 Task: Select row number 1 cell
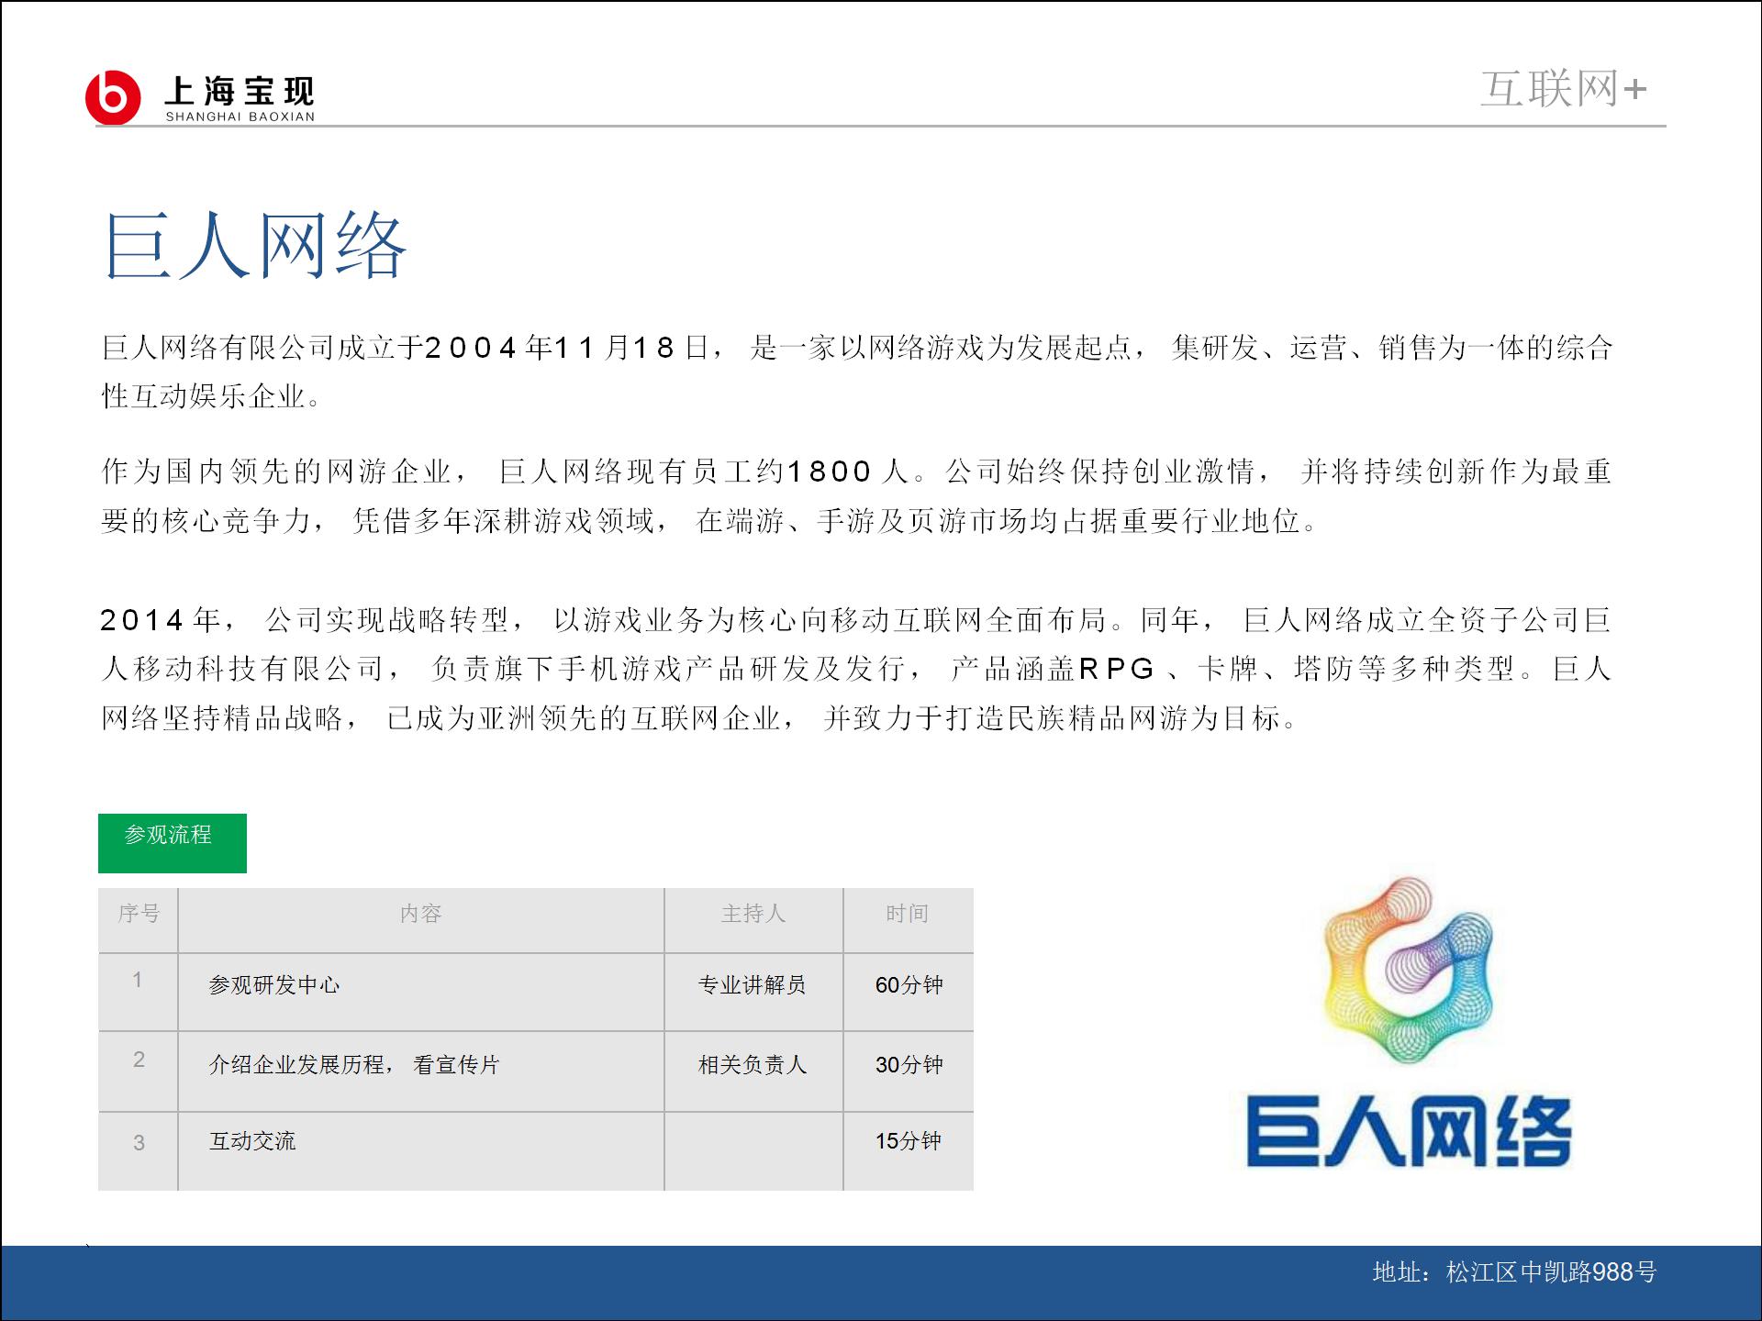(139, 993)
